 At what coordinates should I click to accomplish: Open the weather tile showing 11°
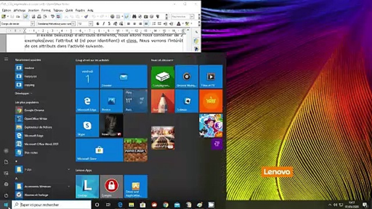pyautogui.click(x=136, y=101)
